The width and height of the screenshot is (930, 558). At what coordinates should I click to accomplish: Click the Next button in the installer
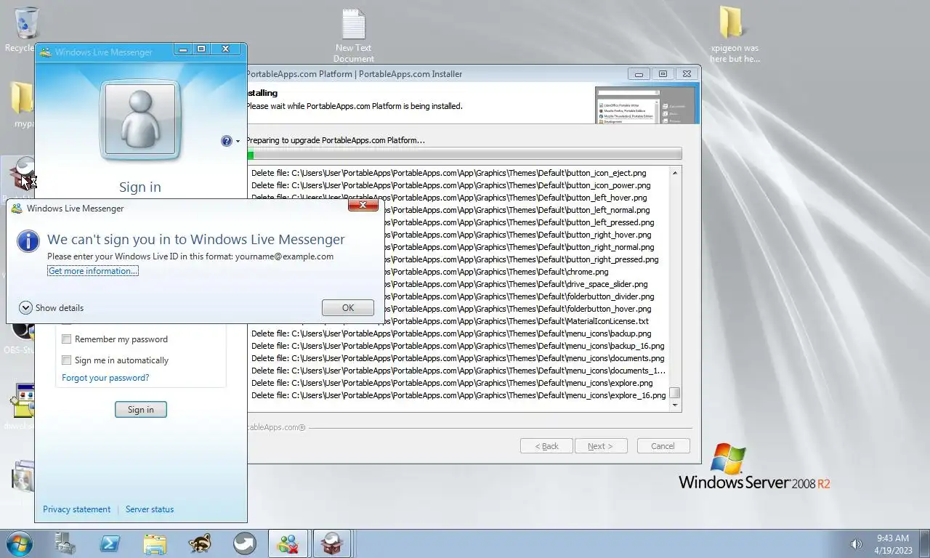601,446
